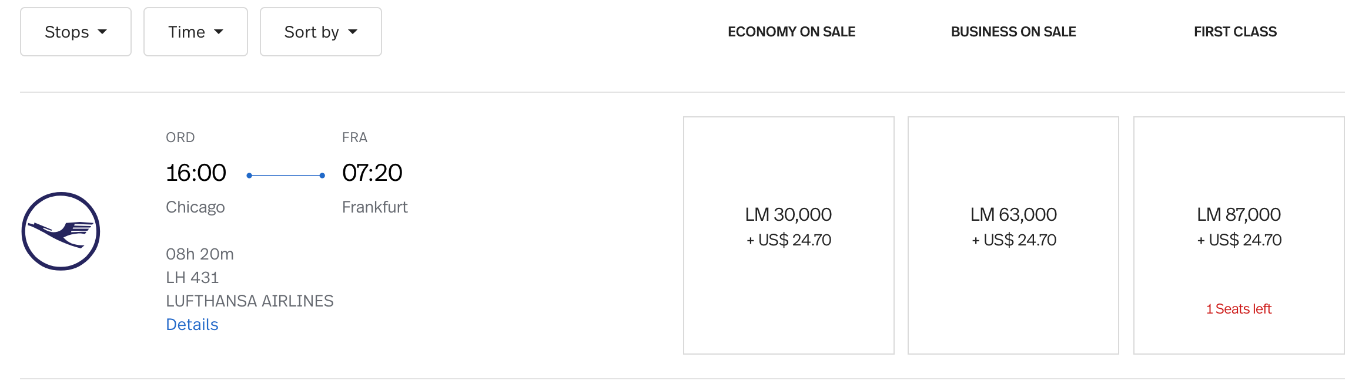This screenshot has width=1352, height=384.
Task: Expand the Sort by dropdown
Action: 320,32
